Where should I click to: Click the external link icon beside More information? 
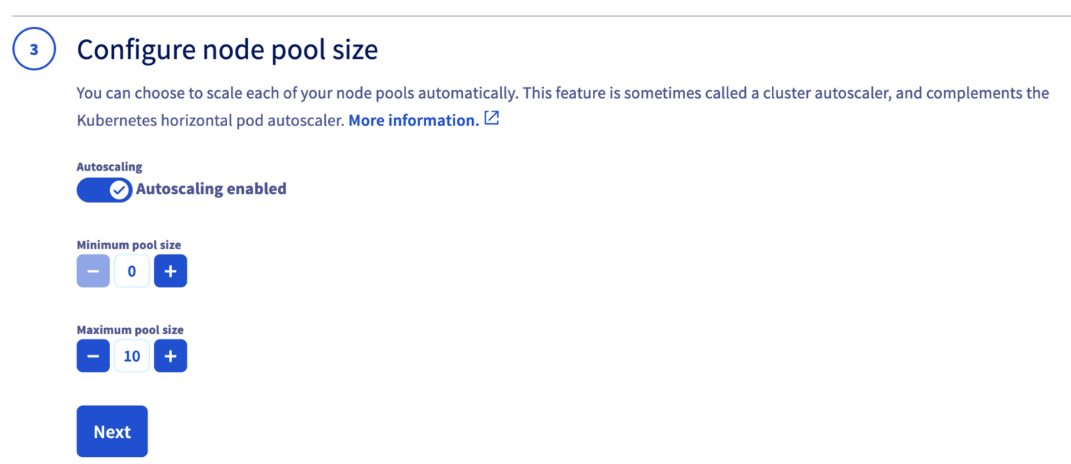pos(491,118)
